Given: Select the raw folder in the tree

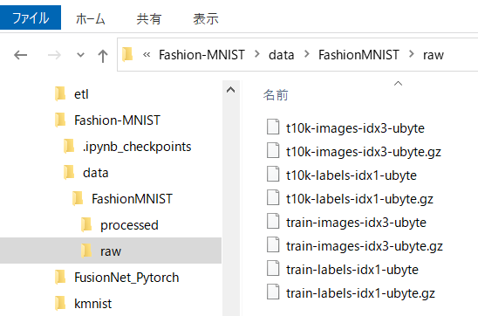Looking at the screenshot, I should pos(111,251).
